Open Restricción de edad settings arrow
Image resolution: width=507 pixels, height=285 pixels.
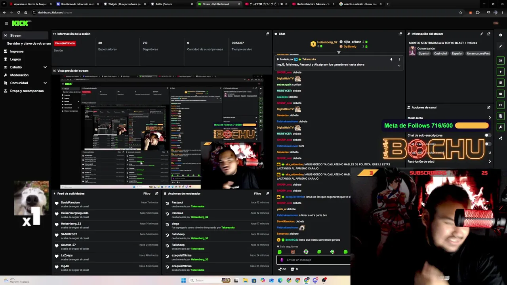(x=490, y=161)
